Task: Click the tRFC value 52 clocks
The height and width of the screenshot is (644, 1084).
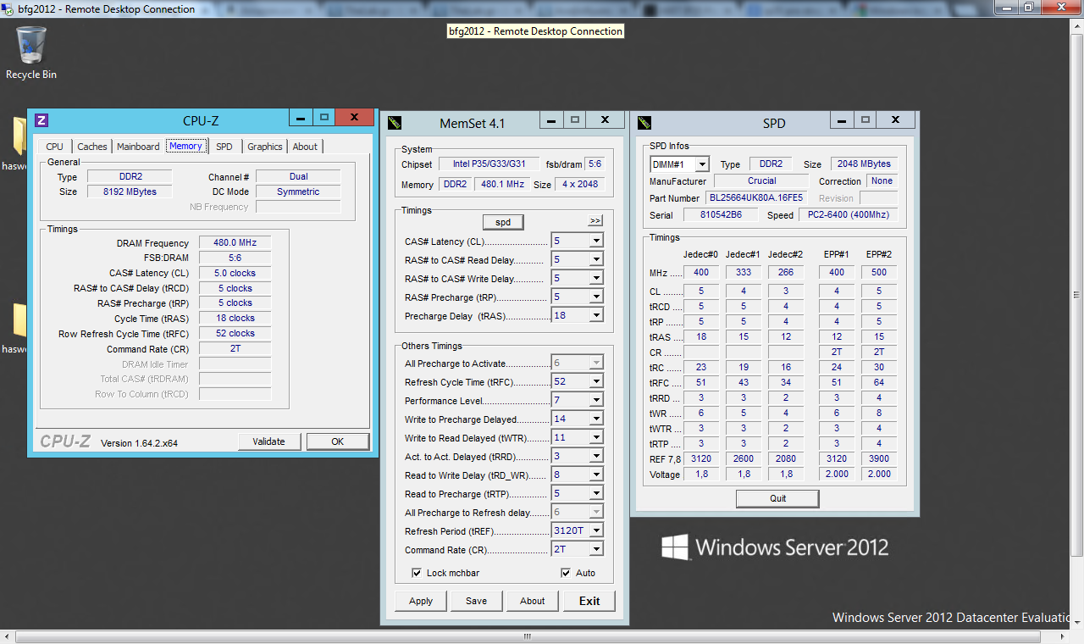Action: tap(235, 333)
